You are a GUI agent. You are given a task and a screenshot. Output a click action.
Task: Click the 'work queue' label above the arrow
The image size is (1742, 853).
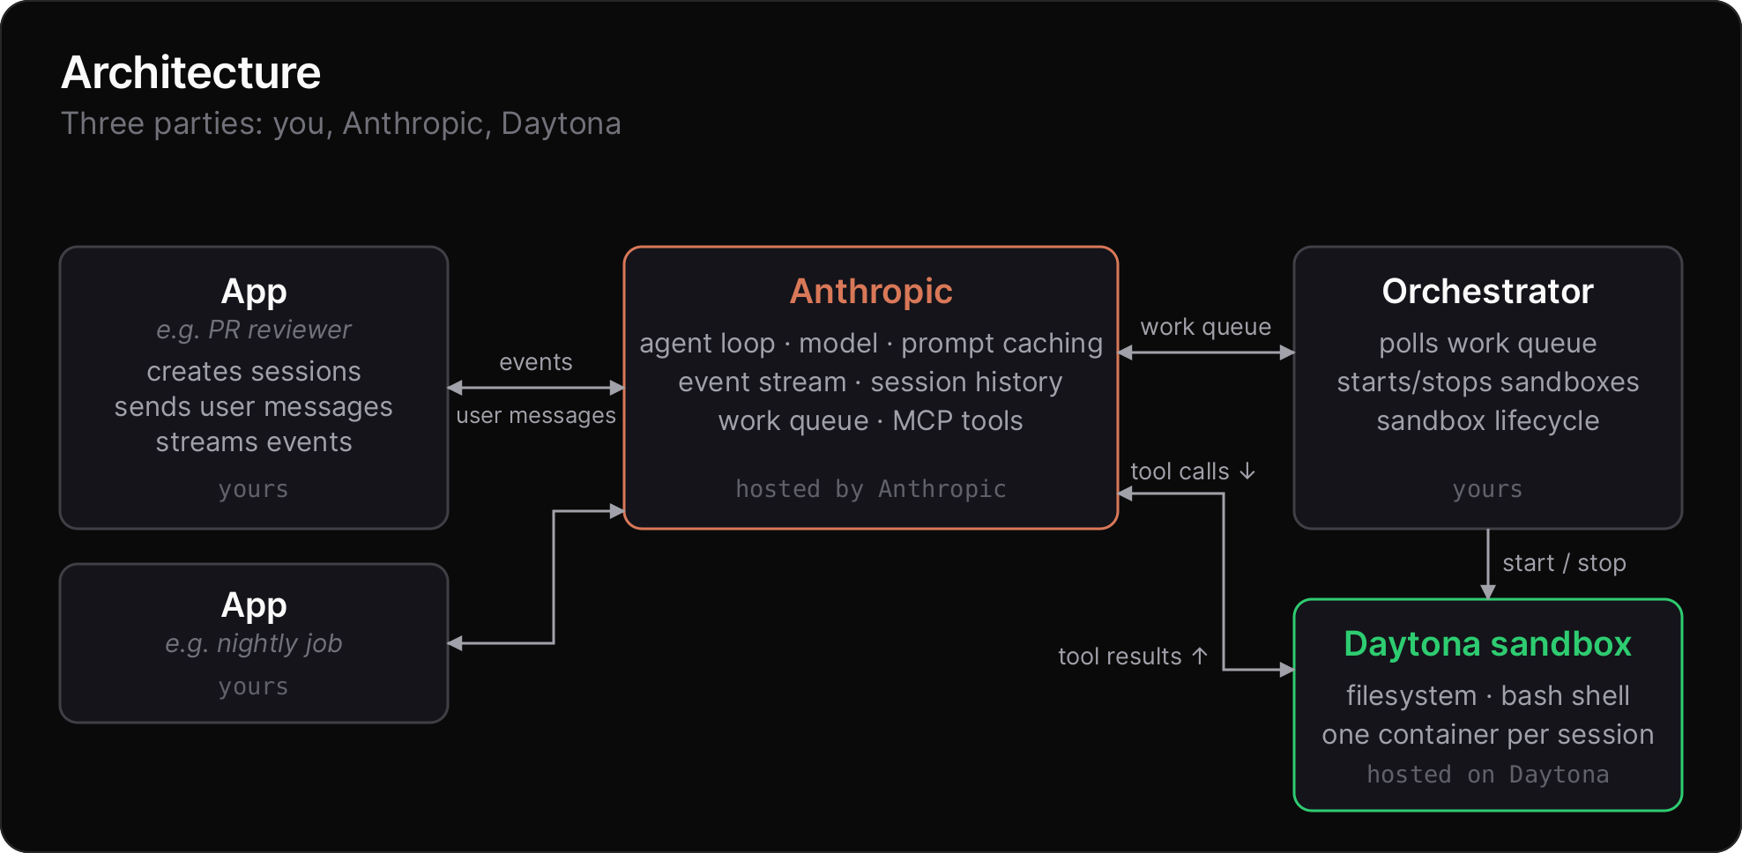tap(1206, 327)
